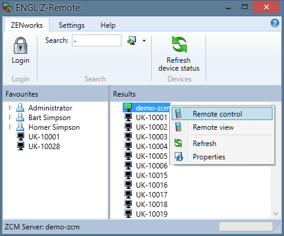Click the Refresh device status icon
This screenshot has width=284, height=236.
click(179, 45)
